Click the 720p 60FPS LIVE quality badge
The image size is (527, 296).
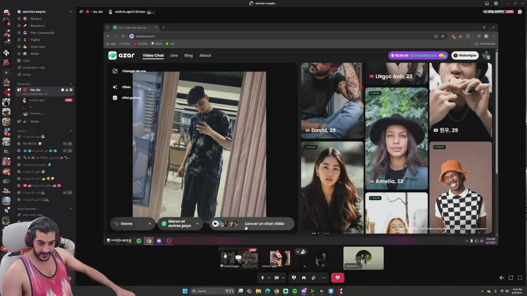(499, 12)
